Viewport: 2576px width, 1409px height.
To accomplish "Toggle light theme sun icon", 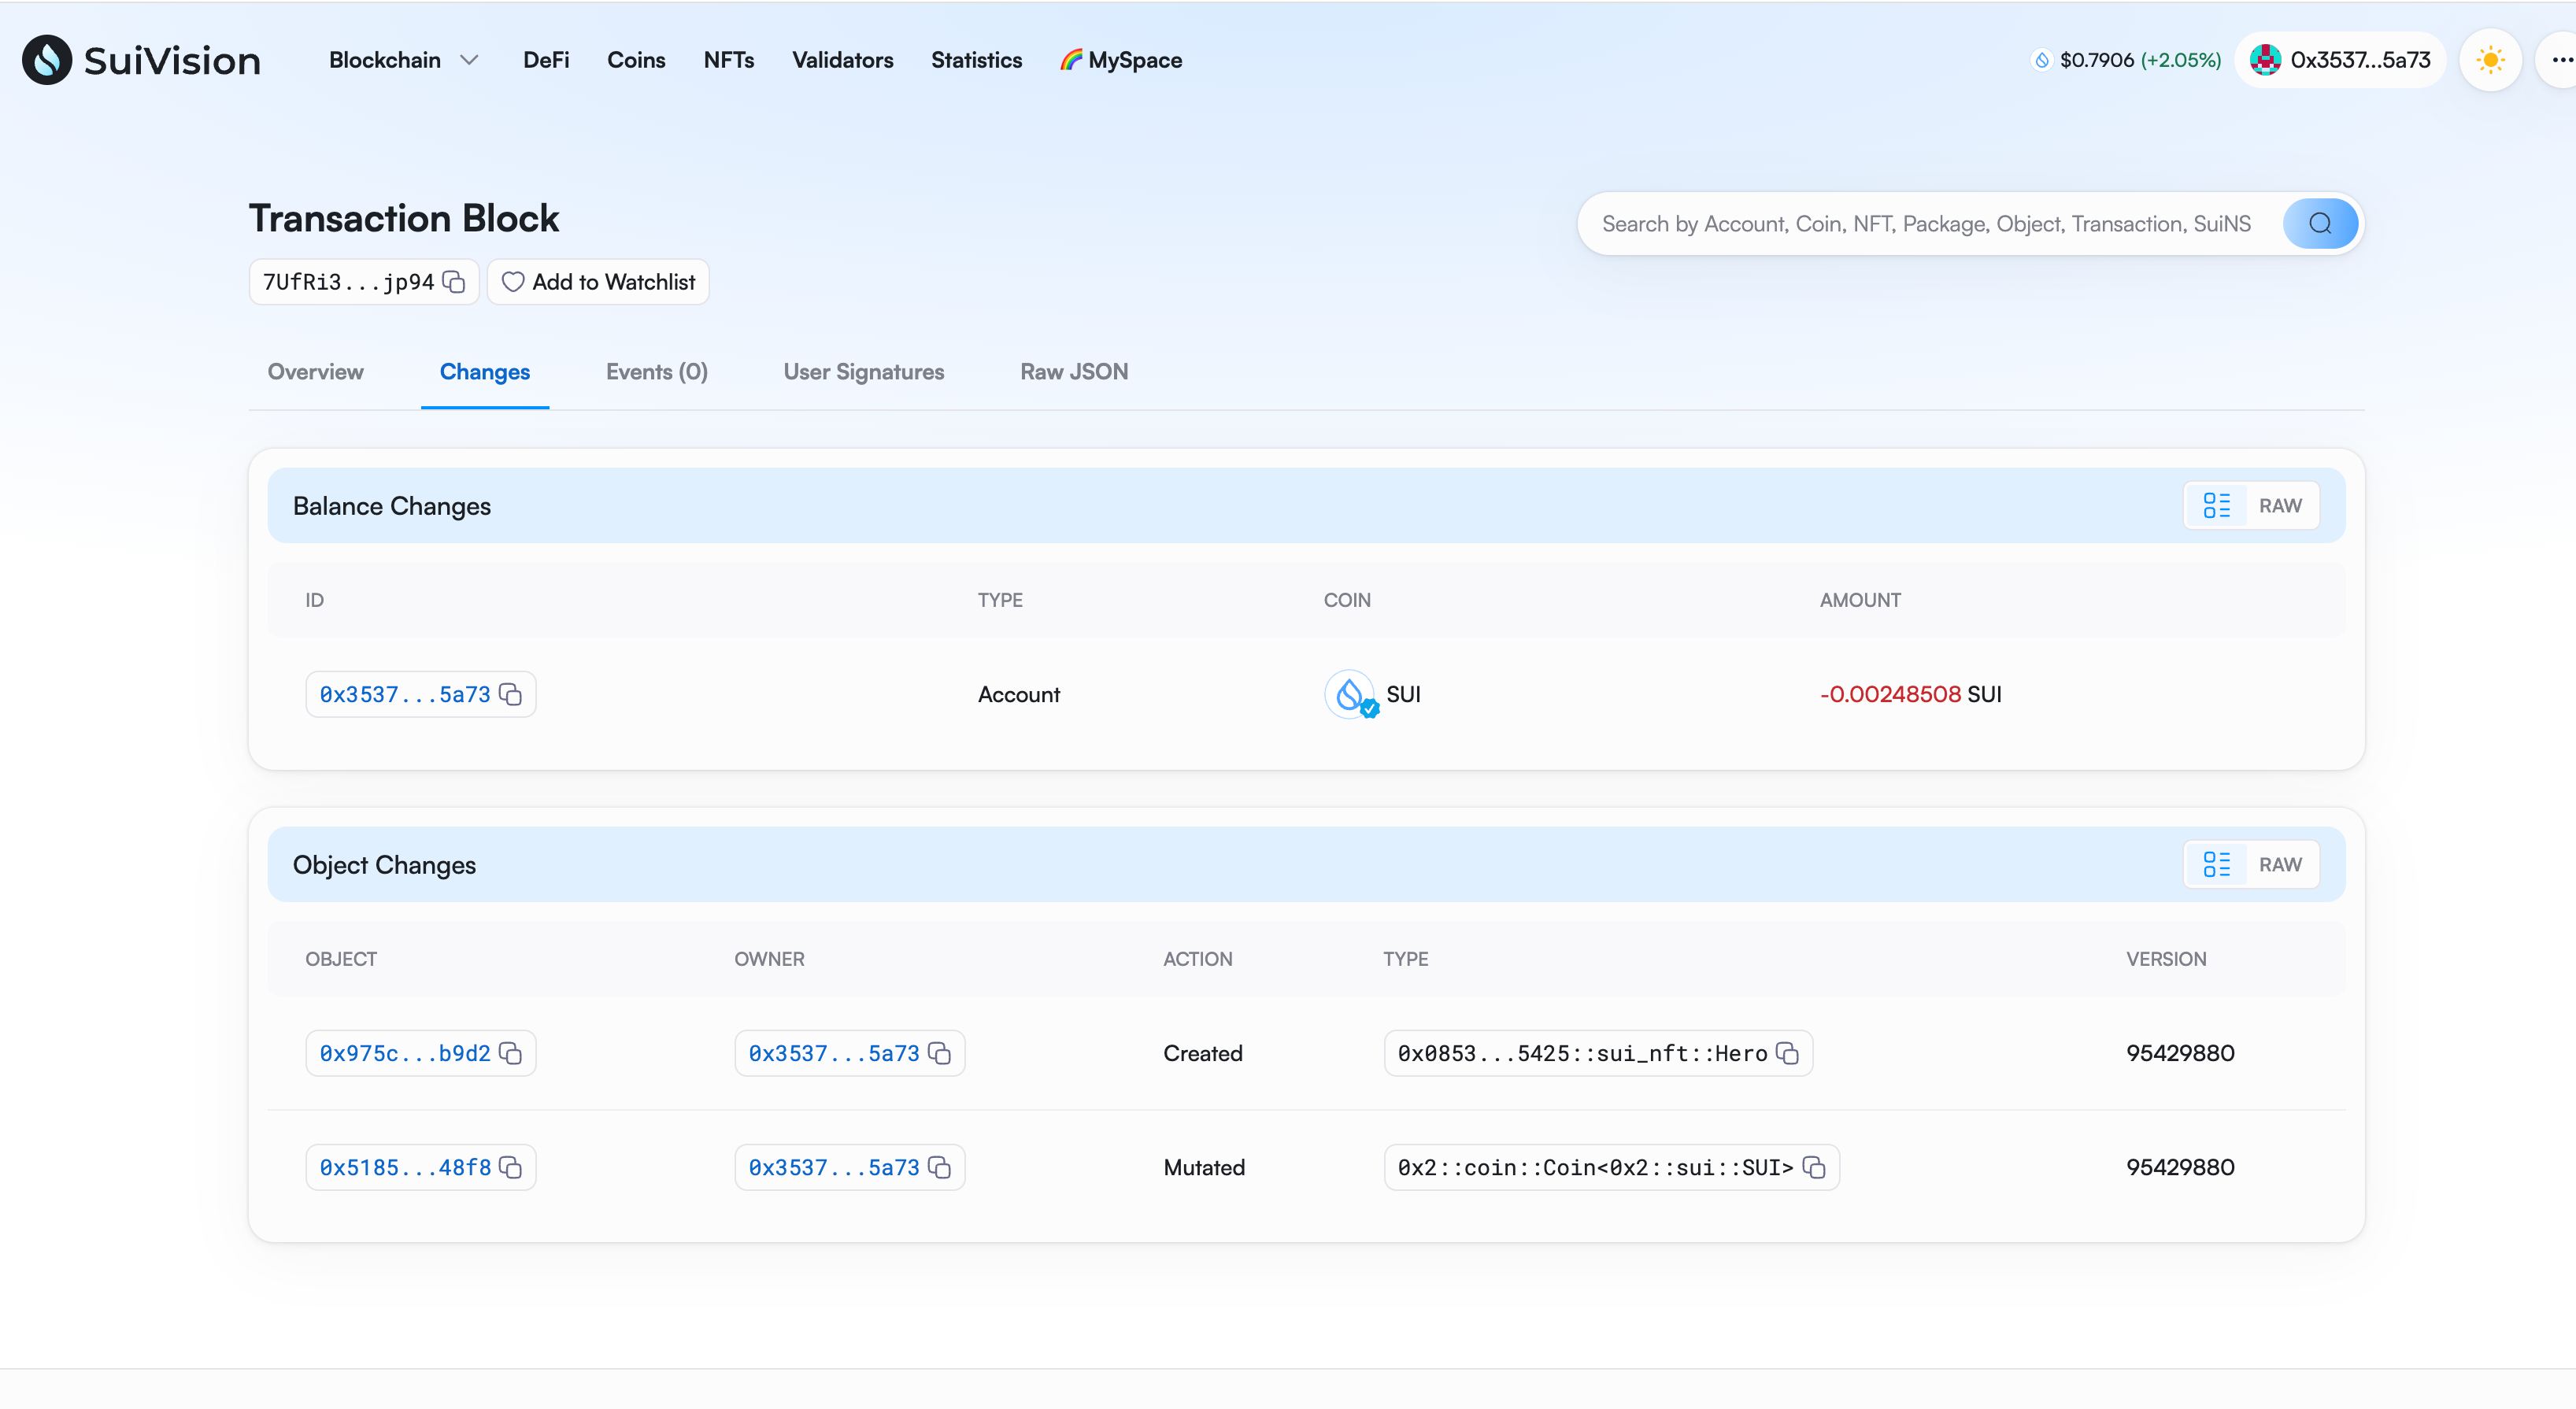I will [2490, 60].
